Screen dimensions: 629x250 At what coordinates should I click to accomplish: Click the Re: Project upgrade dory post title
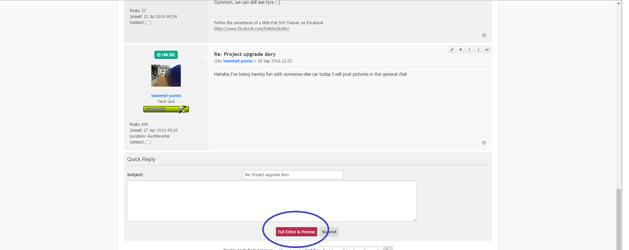pos(245,54)
